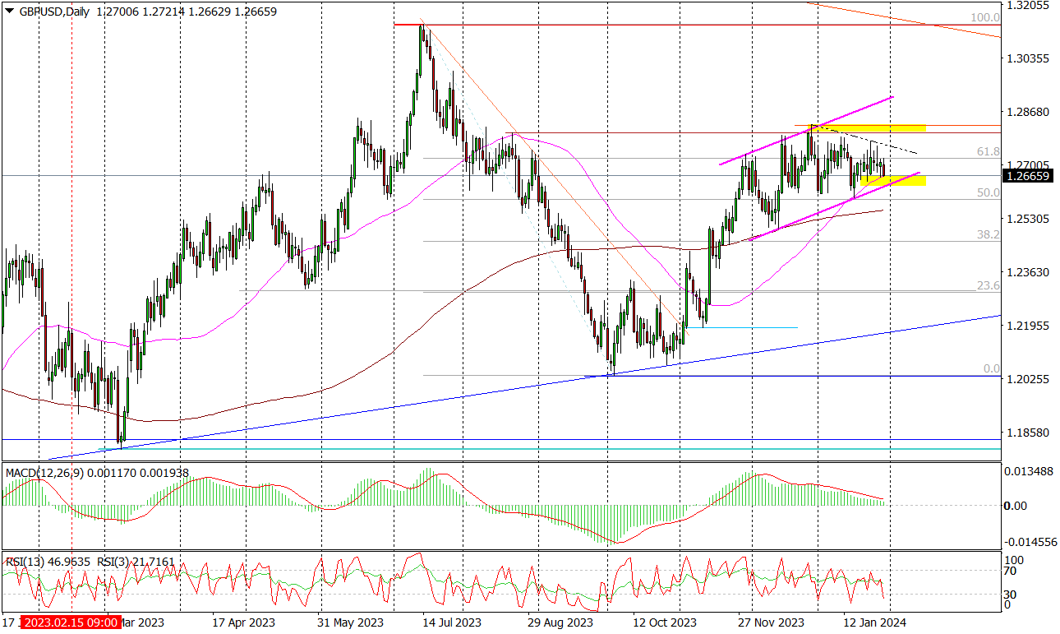Click the 29 Aug 2023 date on time axis

pos(561,622)
